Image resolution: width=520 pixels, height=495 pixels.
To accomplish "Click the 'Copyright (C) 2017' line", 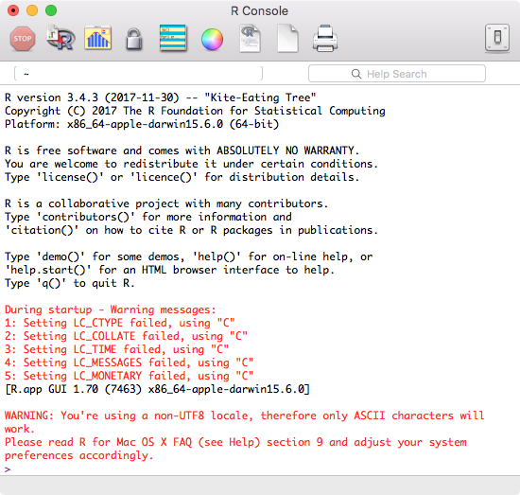I will [x=195, y=111].
